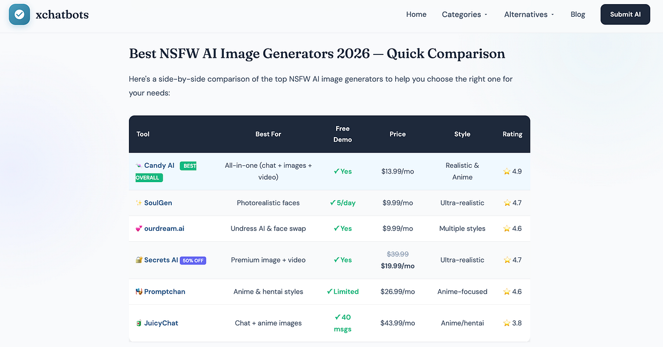Click the '5/day' free demo cell

[x=342, y=203]
